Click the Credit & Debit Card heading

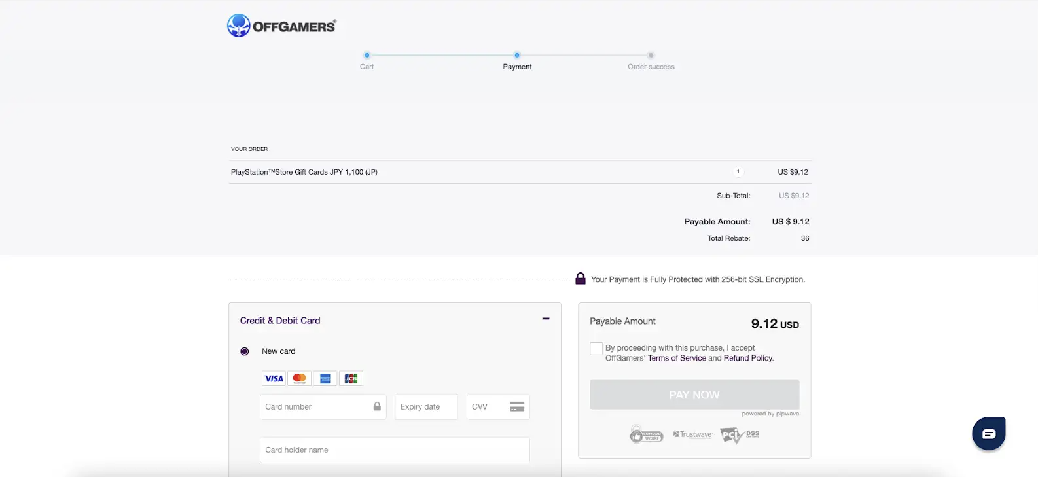tap(280, 321)
